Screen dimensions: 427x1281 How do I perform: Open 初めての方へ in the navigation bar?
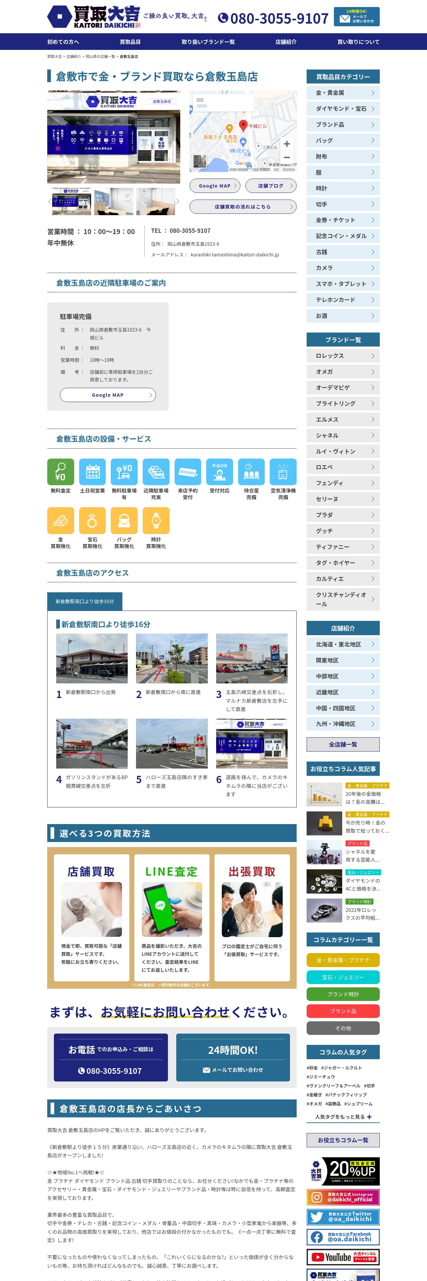coord(63,42)
